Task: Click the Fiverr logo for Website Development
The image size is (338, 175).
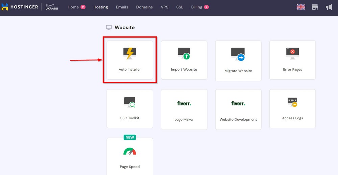Action: pos(238,103)
